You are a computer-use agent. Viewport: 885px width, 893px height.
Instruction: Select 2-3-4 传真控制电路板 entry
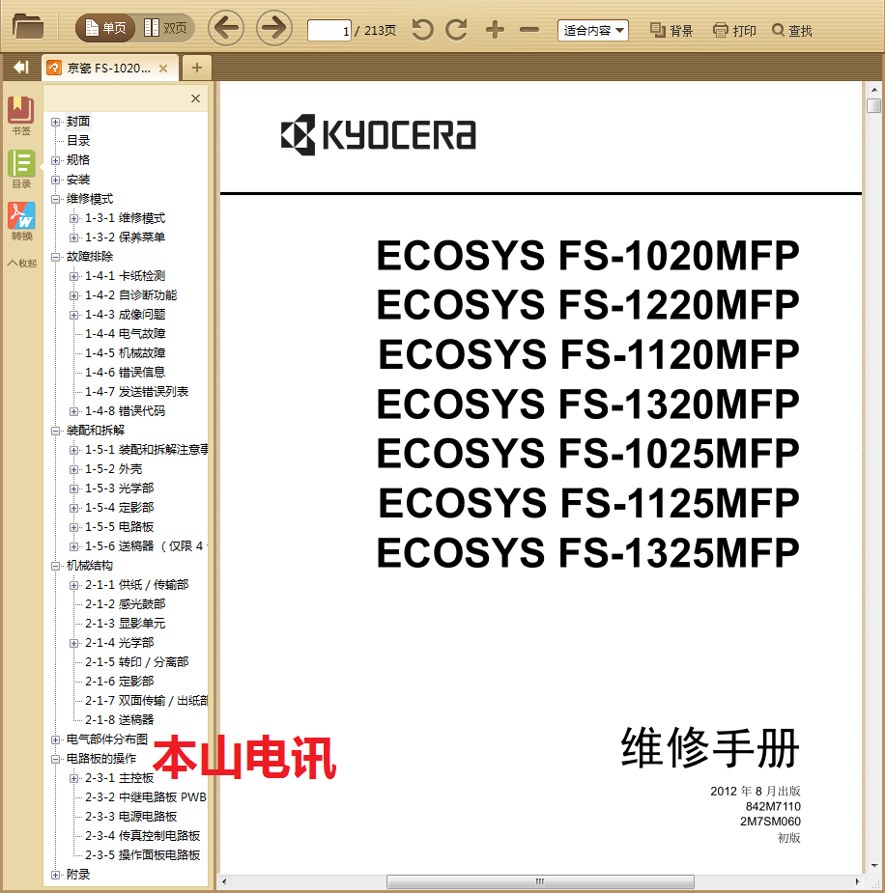tap(142, 836)
